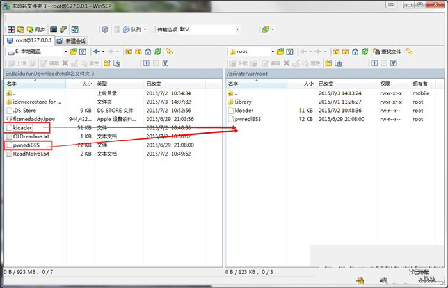The image size is (448, 288).
Task: Select the root@127.0.0.1 session tab
Action: tap(29, 40)
